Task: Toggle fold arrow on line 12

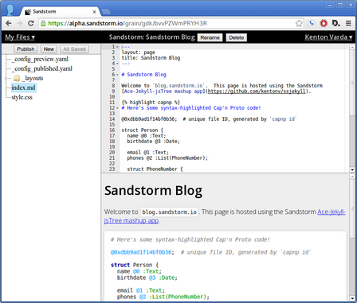Action: click(117, 108)
